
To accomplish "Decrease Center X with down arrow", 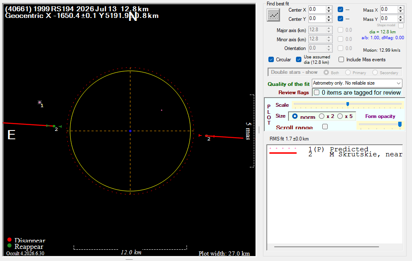I will tap(329, 11).
